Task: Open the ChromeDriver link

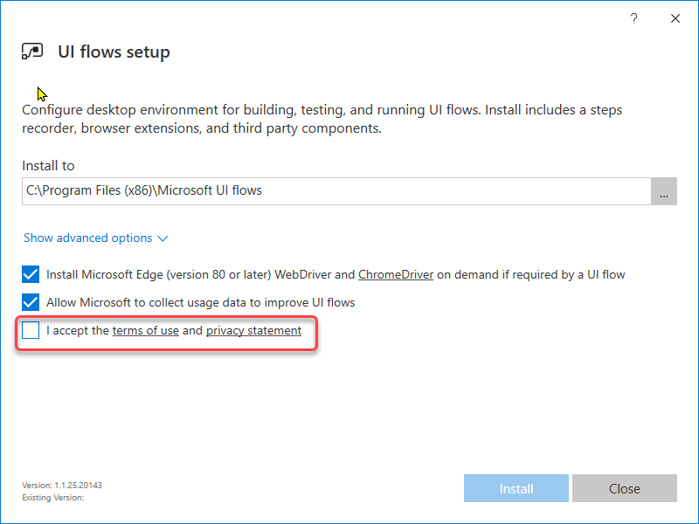Action: click(396, 274)
